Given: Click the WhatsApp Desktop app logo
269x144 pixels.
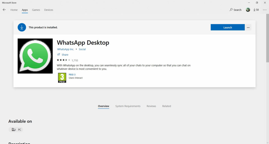Looking at the screenshot, I should click(35, 56).
